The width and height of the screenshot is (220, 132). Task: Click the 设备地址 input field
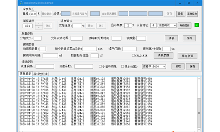coord(153,25)
